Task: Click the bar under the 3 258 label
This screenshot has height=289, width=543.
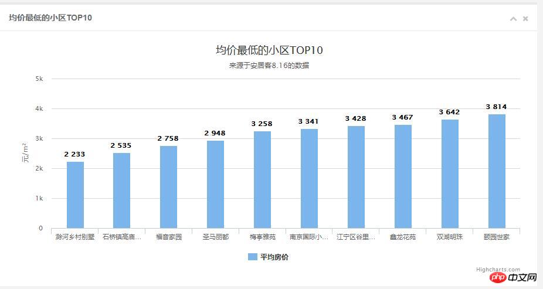Action: click(262, 179)
